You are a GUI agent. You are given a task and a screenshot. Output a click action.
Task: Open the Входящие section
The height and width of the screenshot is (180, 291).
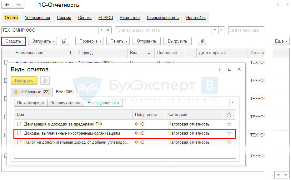129,18
